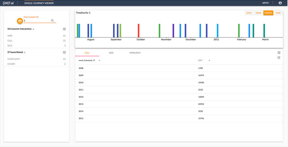Image resolution: width=288 pixels, height=147 pixels.
Task: Click the Enter Customer ID field
Action: tap(37, 21)
